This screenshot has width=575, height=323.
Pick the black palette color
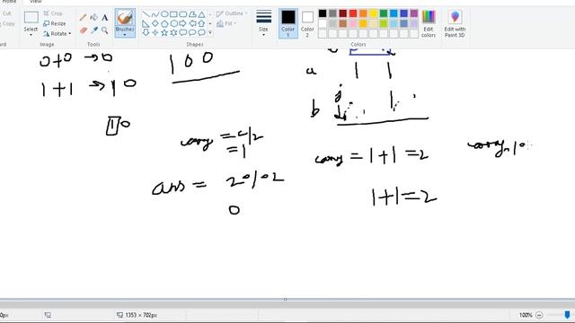coord(323,13)
